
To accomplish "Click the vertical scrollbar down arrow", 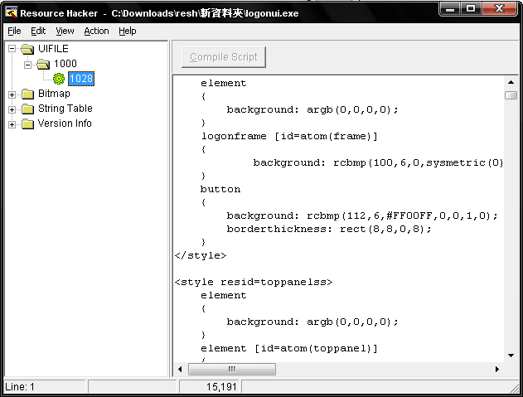I will pyautogui.click(x=511, y=356).
